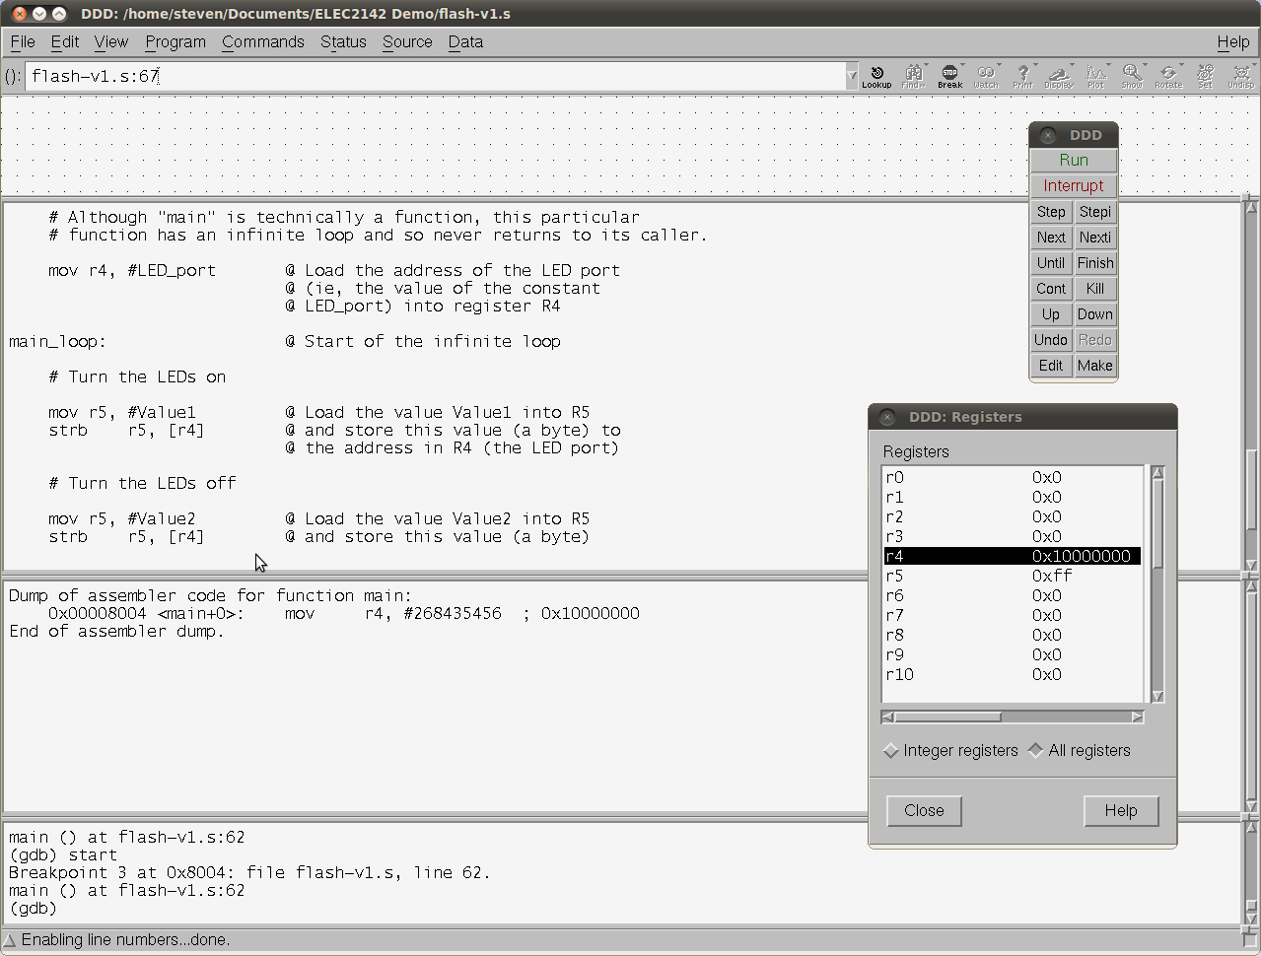
Task: Click the Rotate toolbar icon
Action: [1168, 74]
